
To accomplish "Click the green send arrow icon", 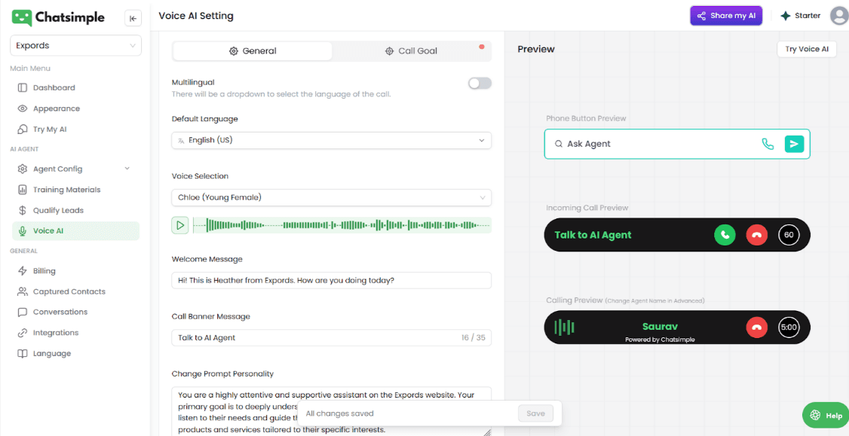I will (794, 144).
